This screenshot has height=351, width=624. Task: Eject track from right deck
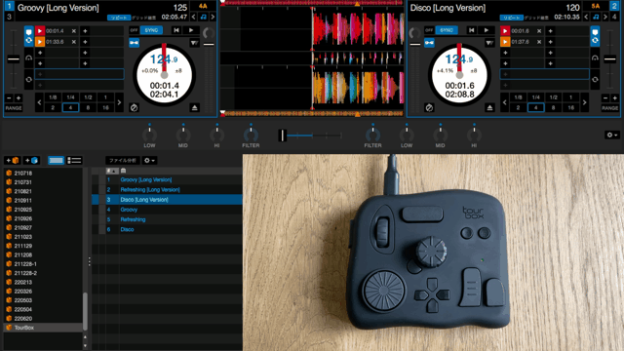click(x=489, y=107)
